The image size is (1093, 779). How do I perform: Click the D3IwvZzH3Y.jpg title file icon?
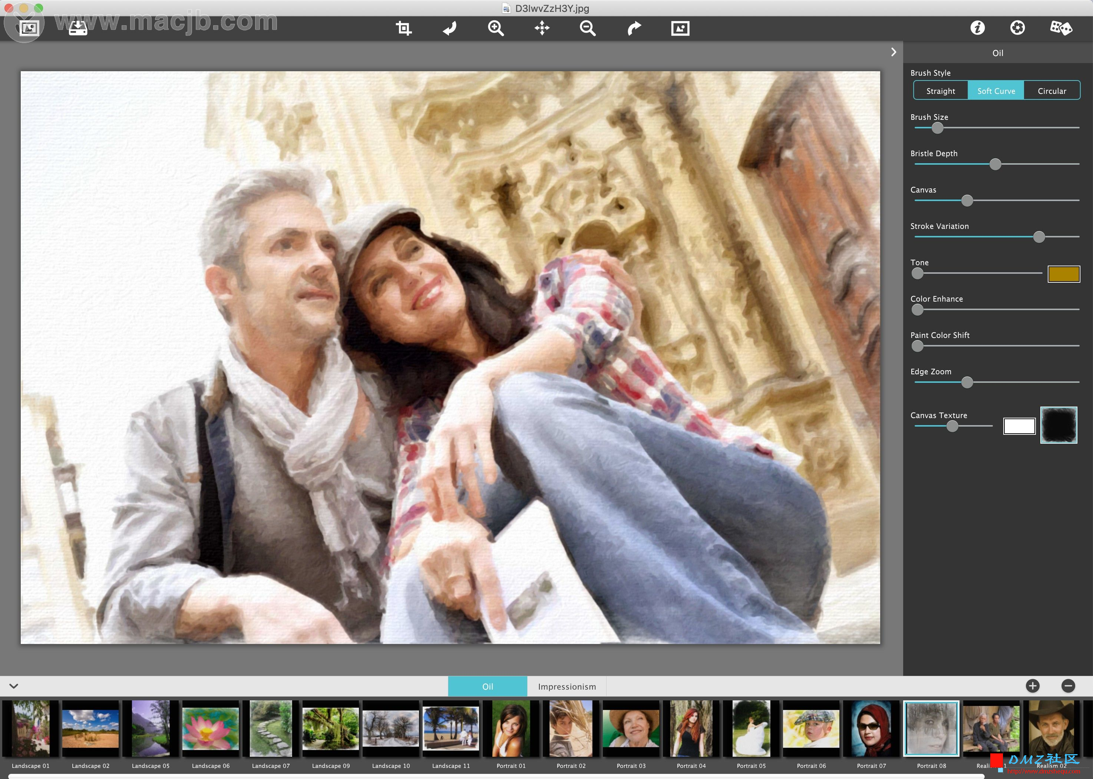tap(506, 8)
